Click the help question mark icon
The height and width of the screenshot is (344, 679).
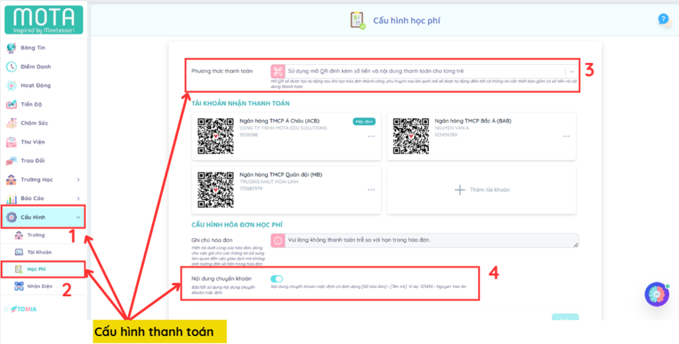tap(663, 19)
